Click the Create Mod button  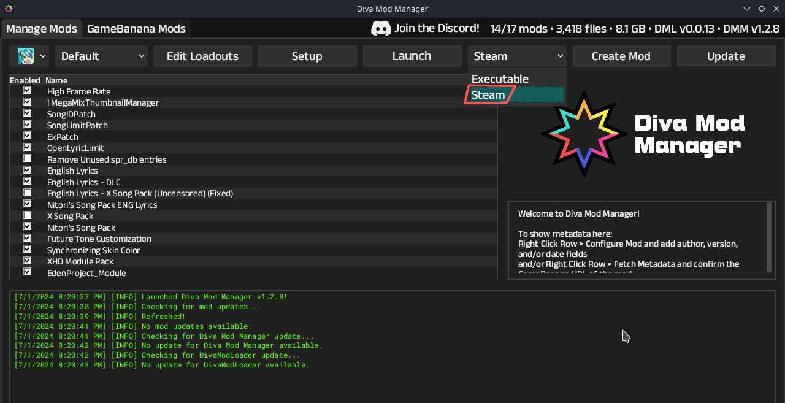(x=621, y=56)
